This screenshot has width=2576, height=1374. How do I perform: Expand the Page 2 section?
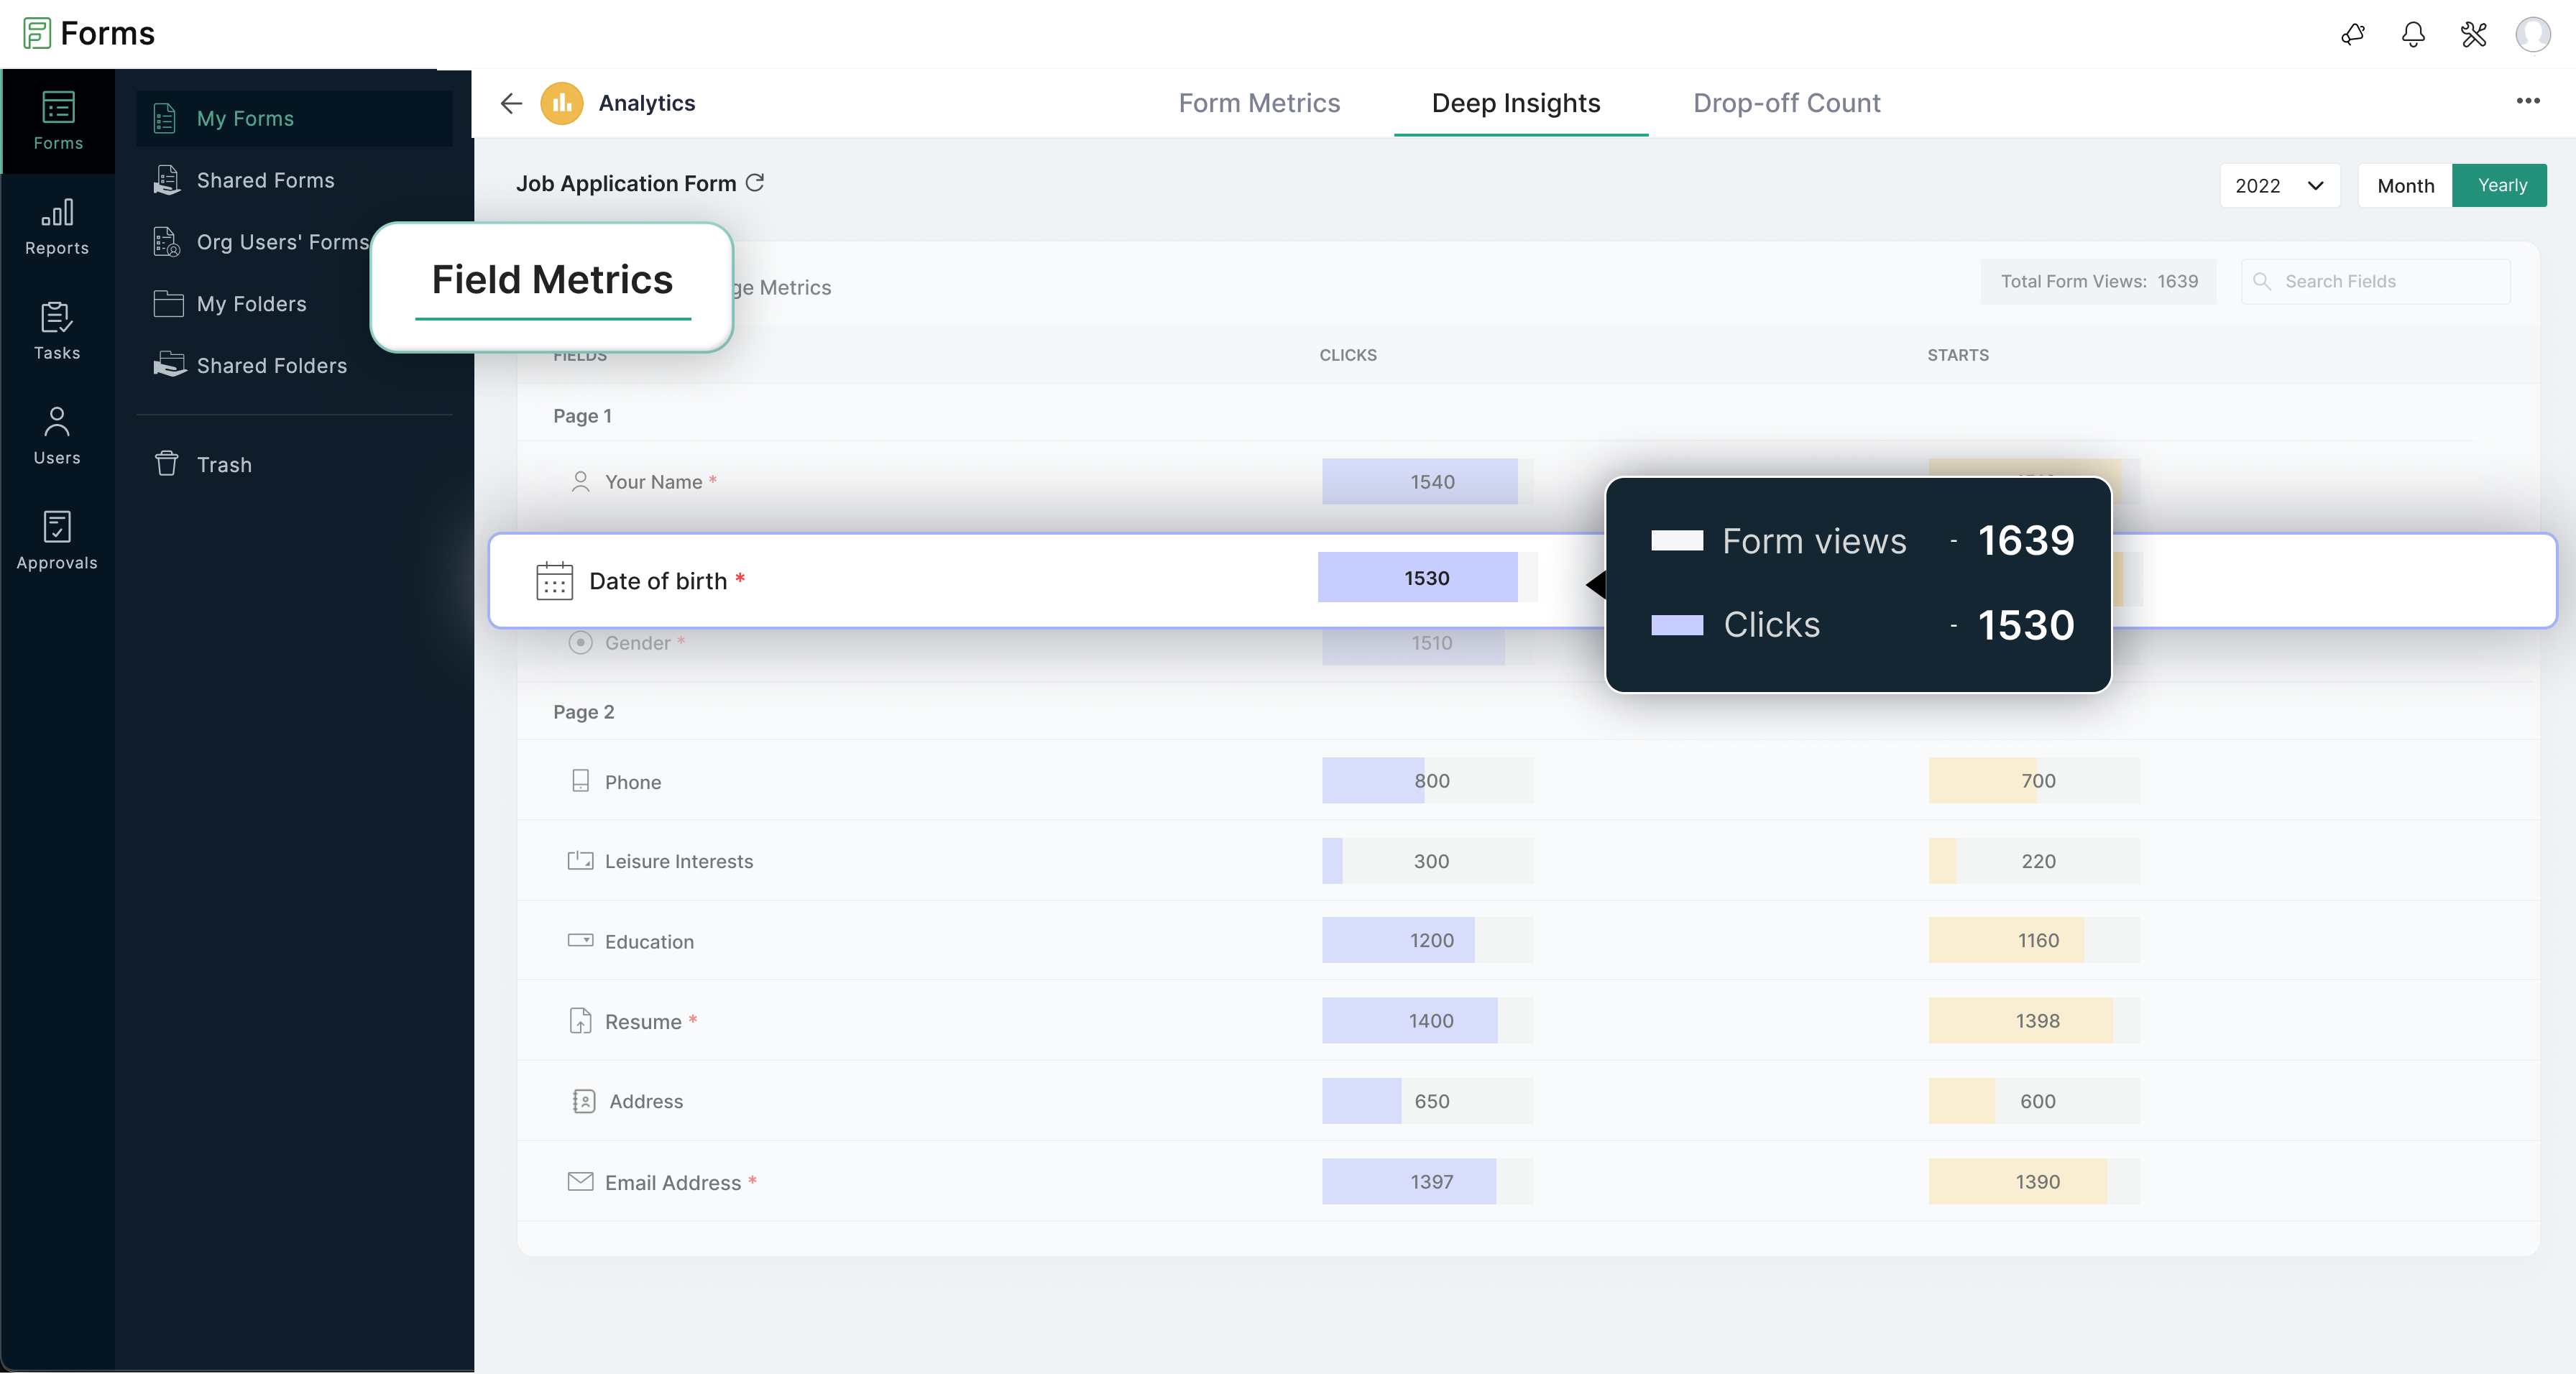tap(583, 711)
